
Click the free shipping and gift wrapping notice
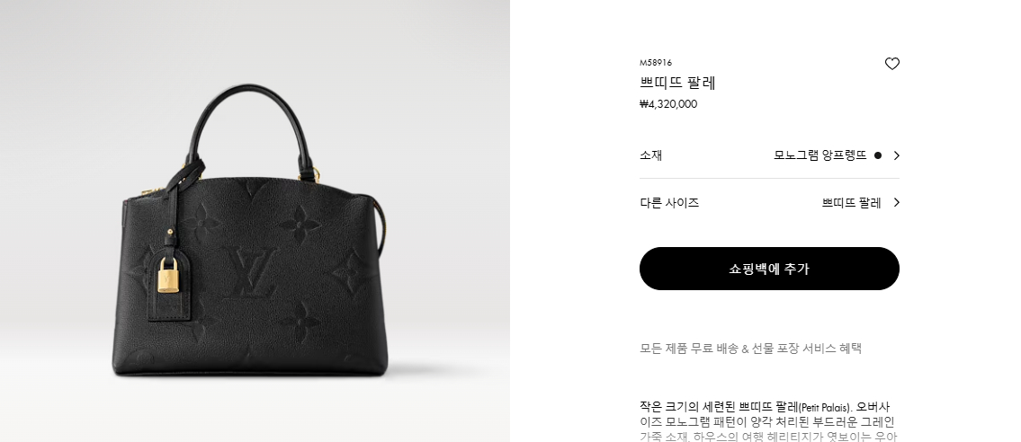[x=750, y=349]
